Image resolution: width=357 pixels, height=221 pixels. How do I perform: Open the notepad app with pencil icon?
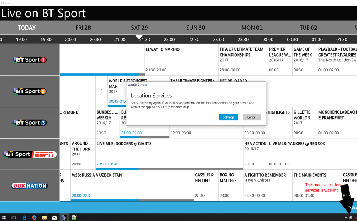tap(74, 217)
